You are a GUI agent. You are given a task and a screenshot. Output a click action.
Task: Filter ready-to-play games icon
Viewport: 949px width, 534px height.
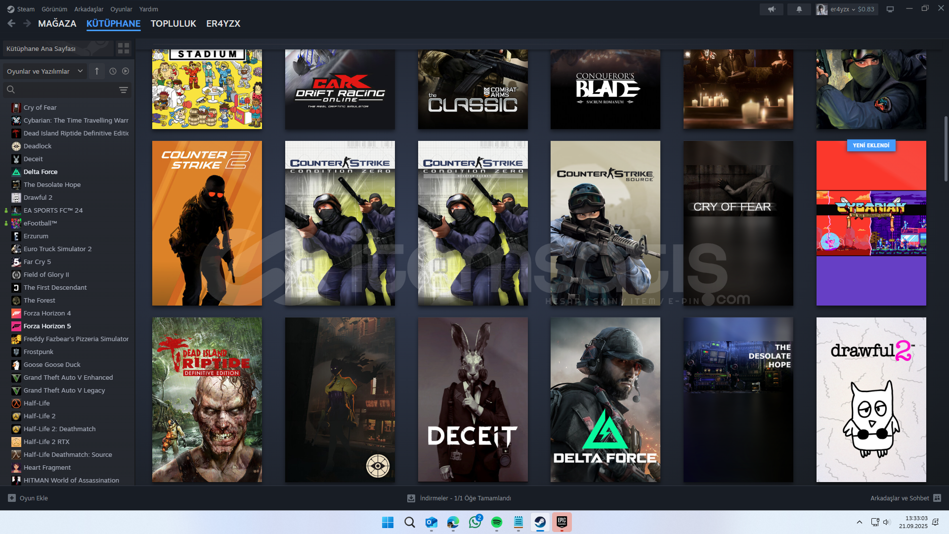coord(126,71)
